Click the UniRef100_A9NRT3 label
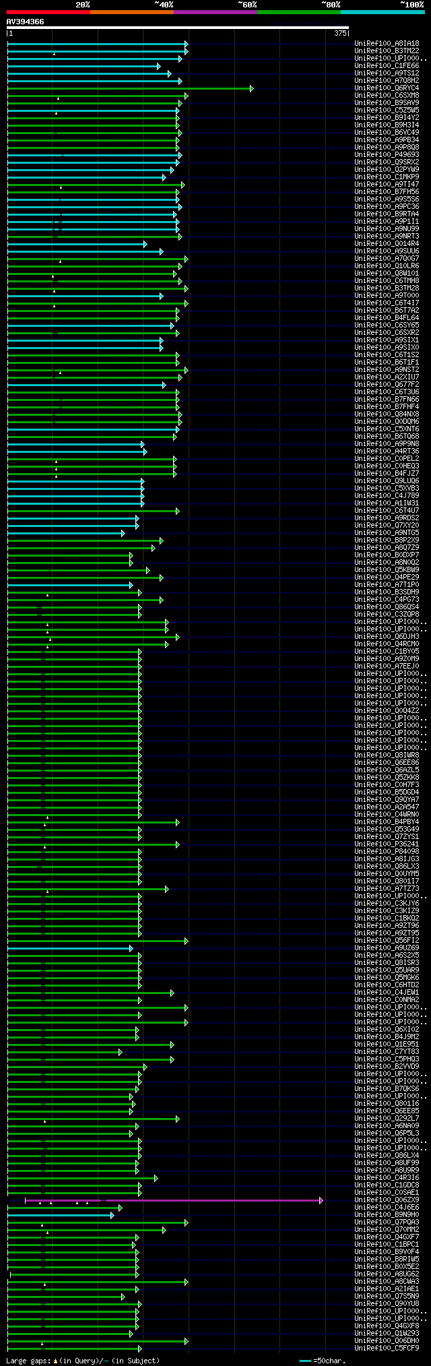This screenshot has height=1366, width=431. tap(387, 237)
